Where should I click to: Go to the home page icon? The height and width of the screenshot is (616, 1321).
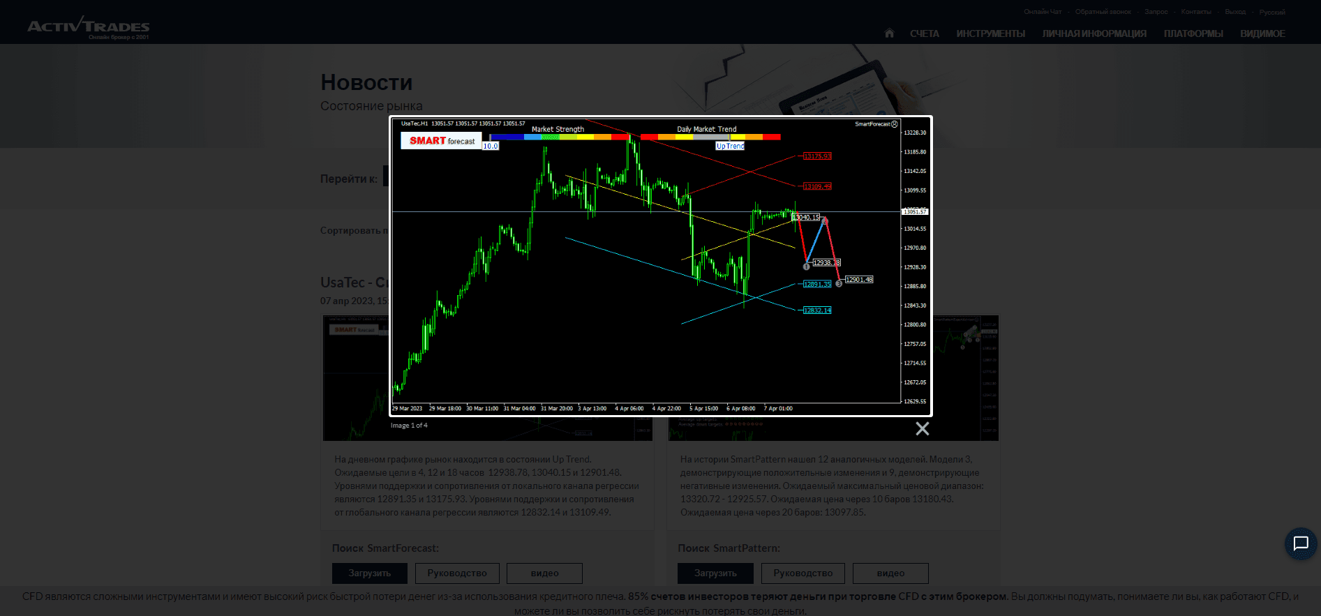point(889,33)
